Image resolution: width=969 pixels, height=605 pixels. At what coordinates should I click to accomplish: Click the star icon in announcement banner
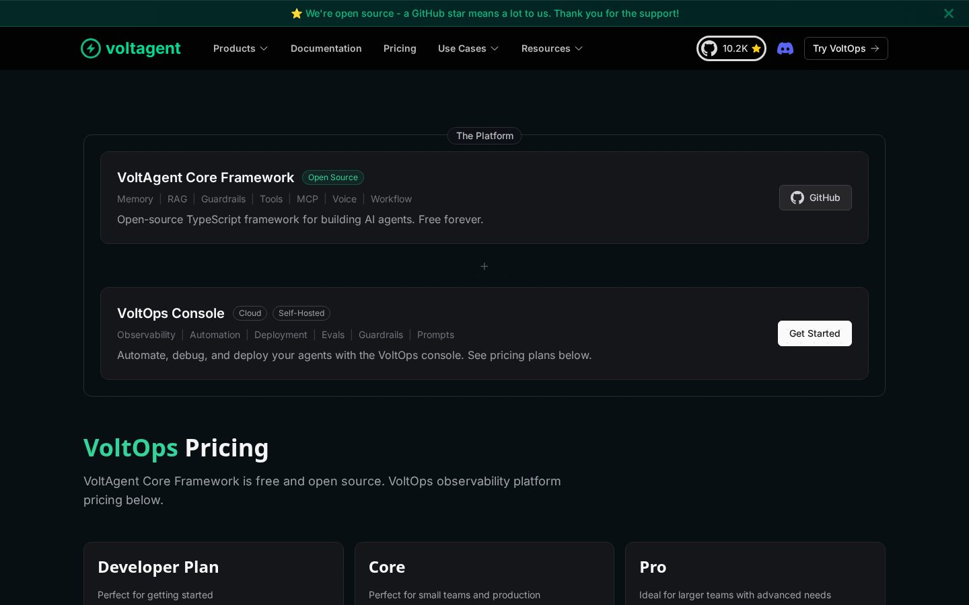[x=297, y=13]
